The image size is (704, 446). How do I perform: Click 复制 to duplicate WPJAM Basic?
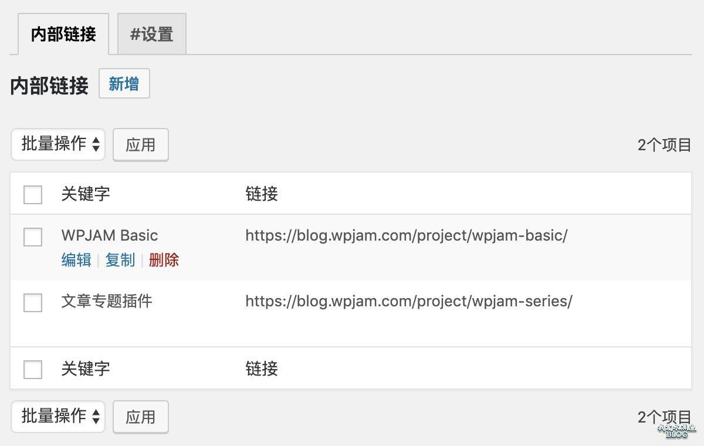tap(120, 260)
